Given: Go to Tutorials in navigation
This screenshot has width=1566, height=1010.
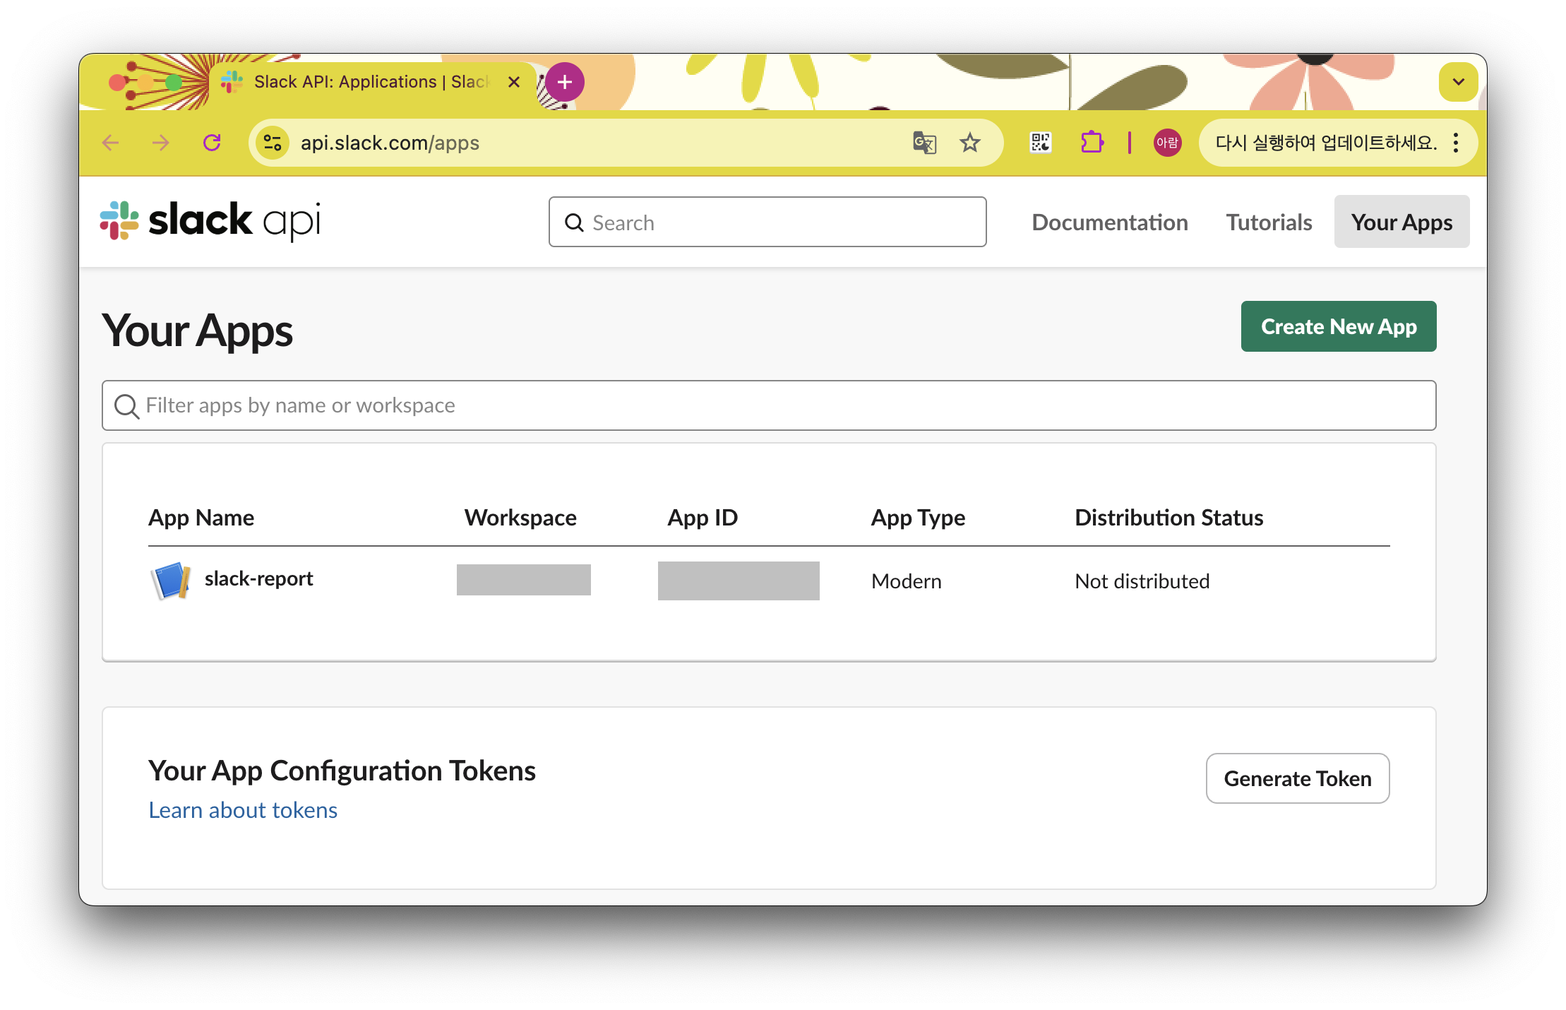Looking at the screenshot, I should tap(1269, 222).
